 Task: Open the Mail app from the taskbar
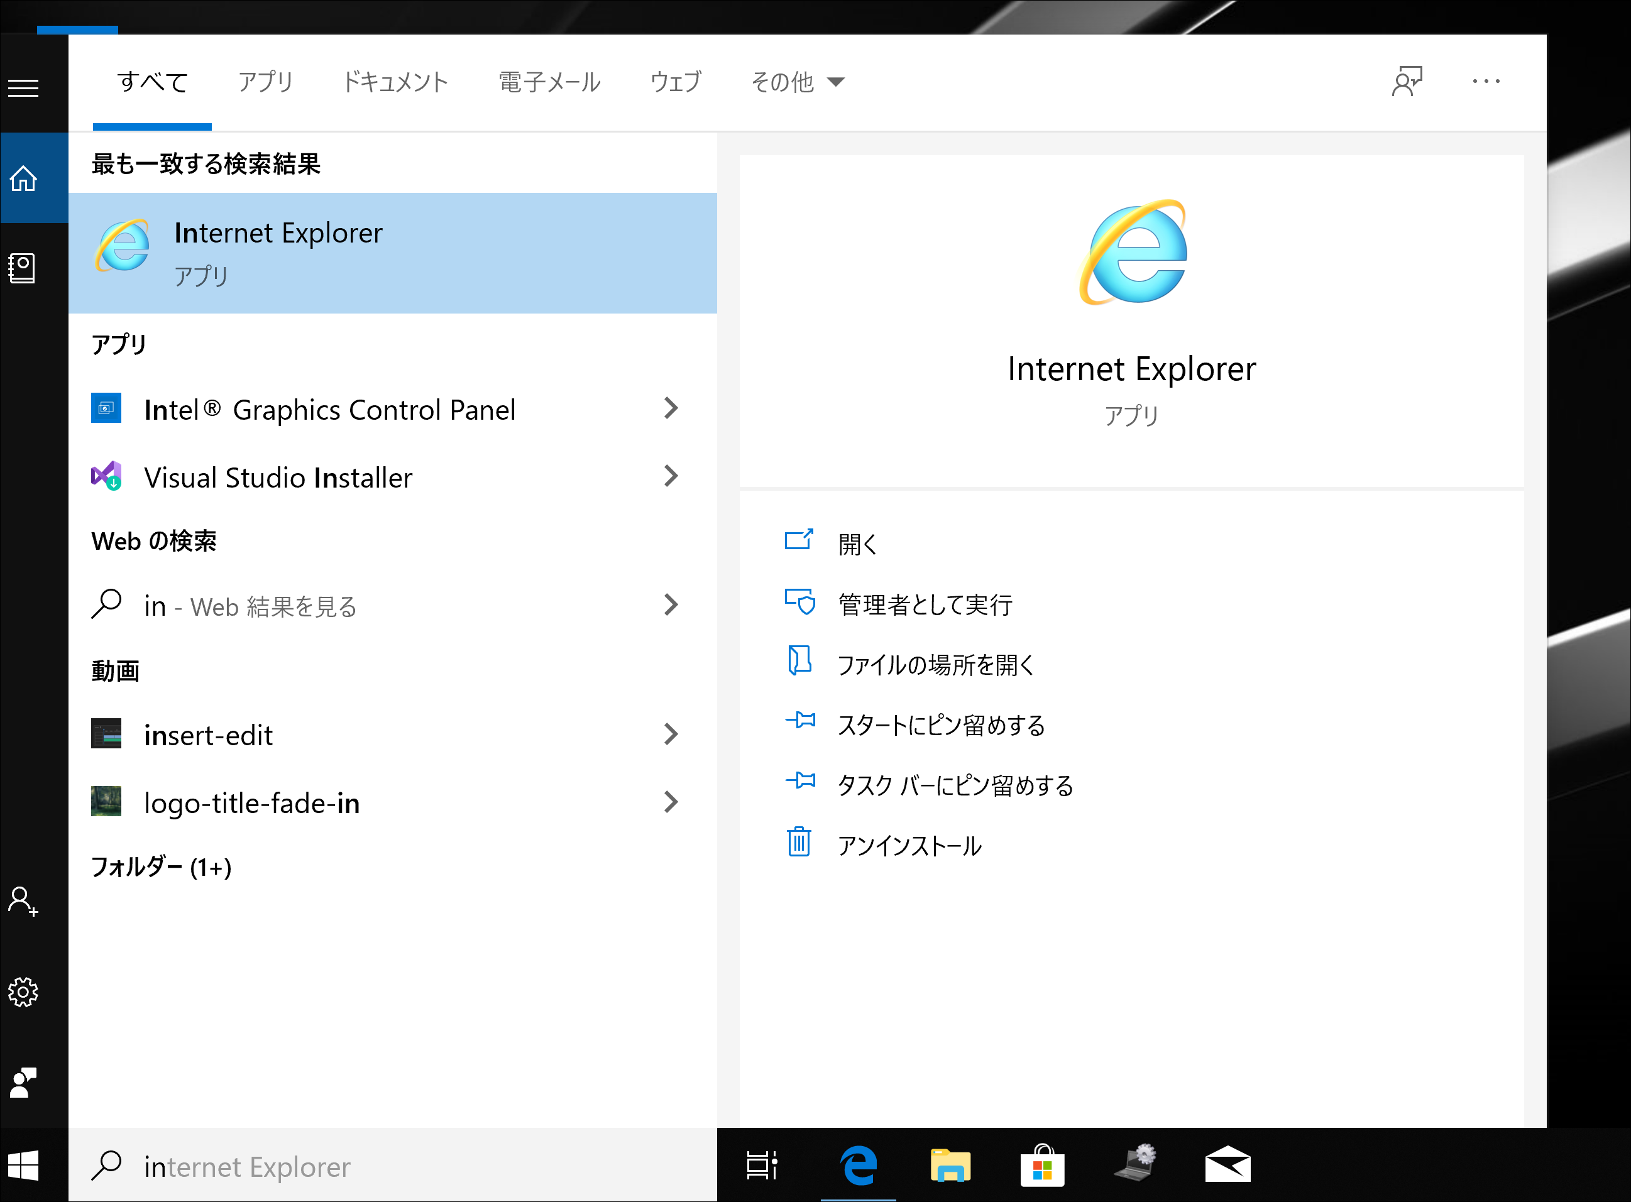1227,1164
